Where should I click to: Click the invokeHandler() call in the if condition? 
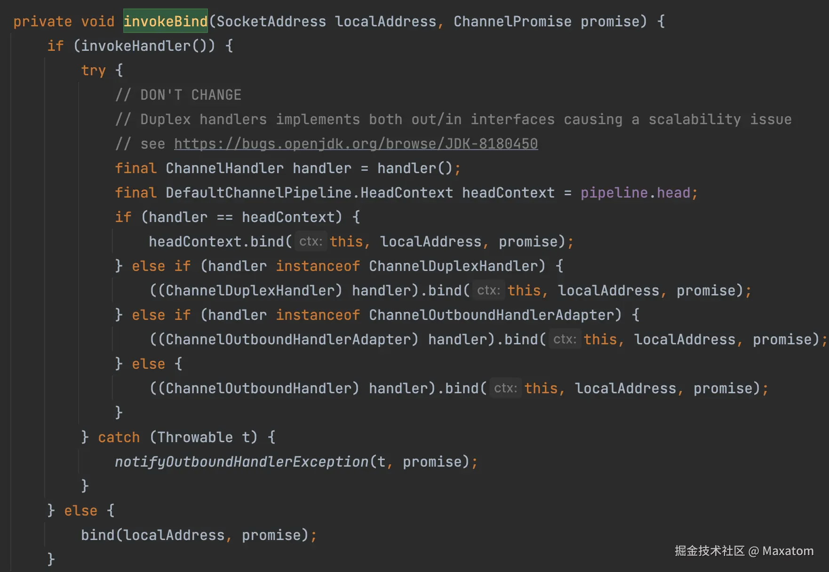144,46
